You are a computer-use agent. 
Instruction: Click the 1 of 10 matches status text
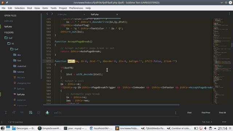click(15, 122)
